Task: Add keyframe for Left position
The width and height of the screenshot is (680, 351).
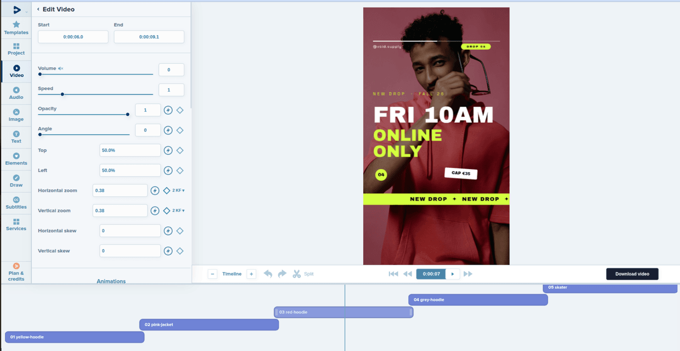Action: pyautogui.click(x=180, y=170)
